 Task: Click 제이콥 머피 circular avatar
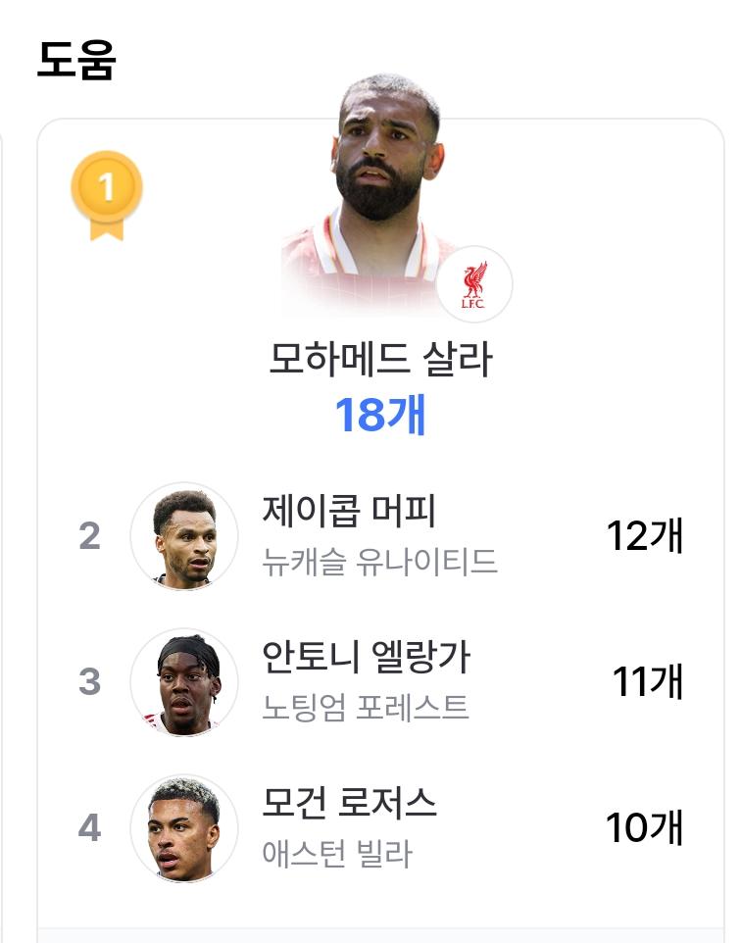click(x=184, y=536)
